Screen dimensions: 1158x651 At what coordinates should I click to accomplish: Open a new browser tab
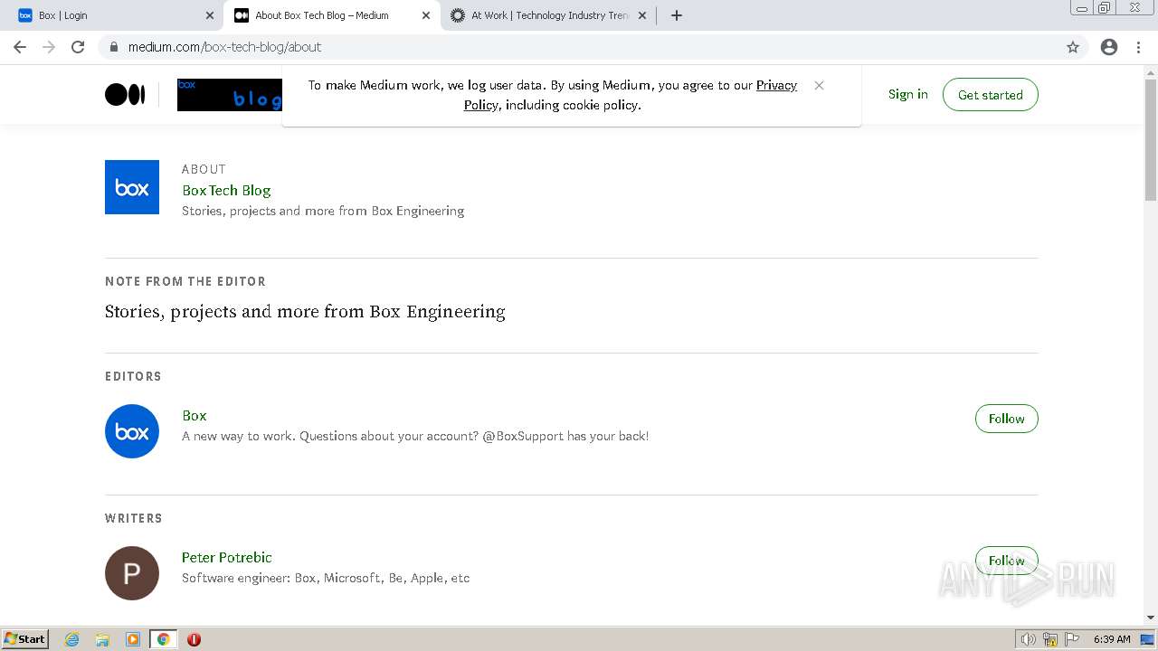coord(677,15)
